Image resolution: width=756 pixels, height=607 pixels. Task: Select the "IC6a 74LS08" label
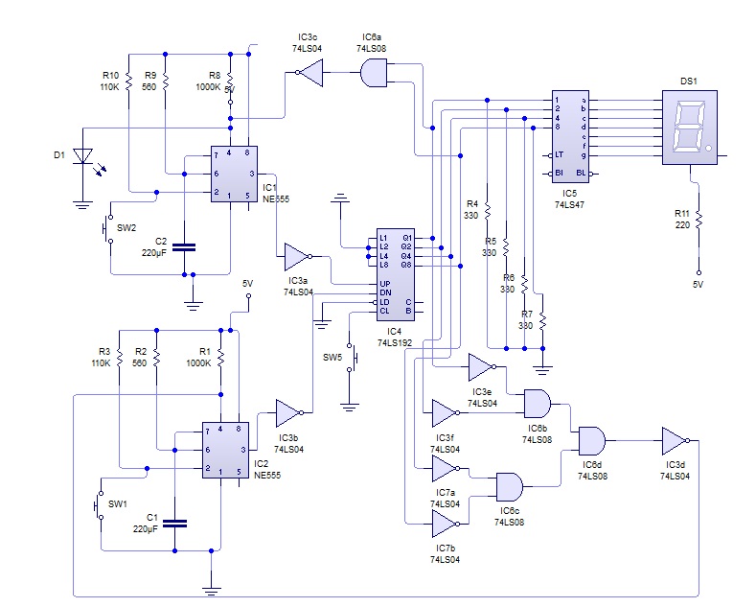click(x=371, y=43)
